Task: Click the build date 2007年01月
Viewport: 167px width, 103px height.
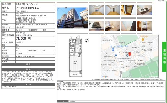Action: point(20,33)
